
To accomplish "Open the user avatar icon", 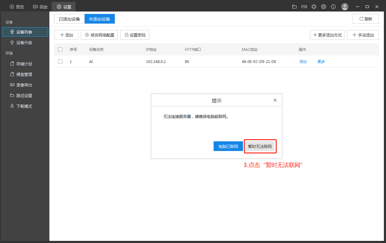I will [x=345, y=7].
